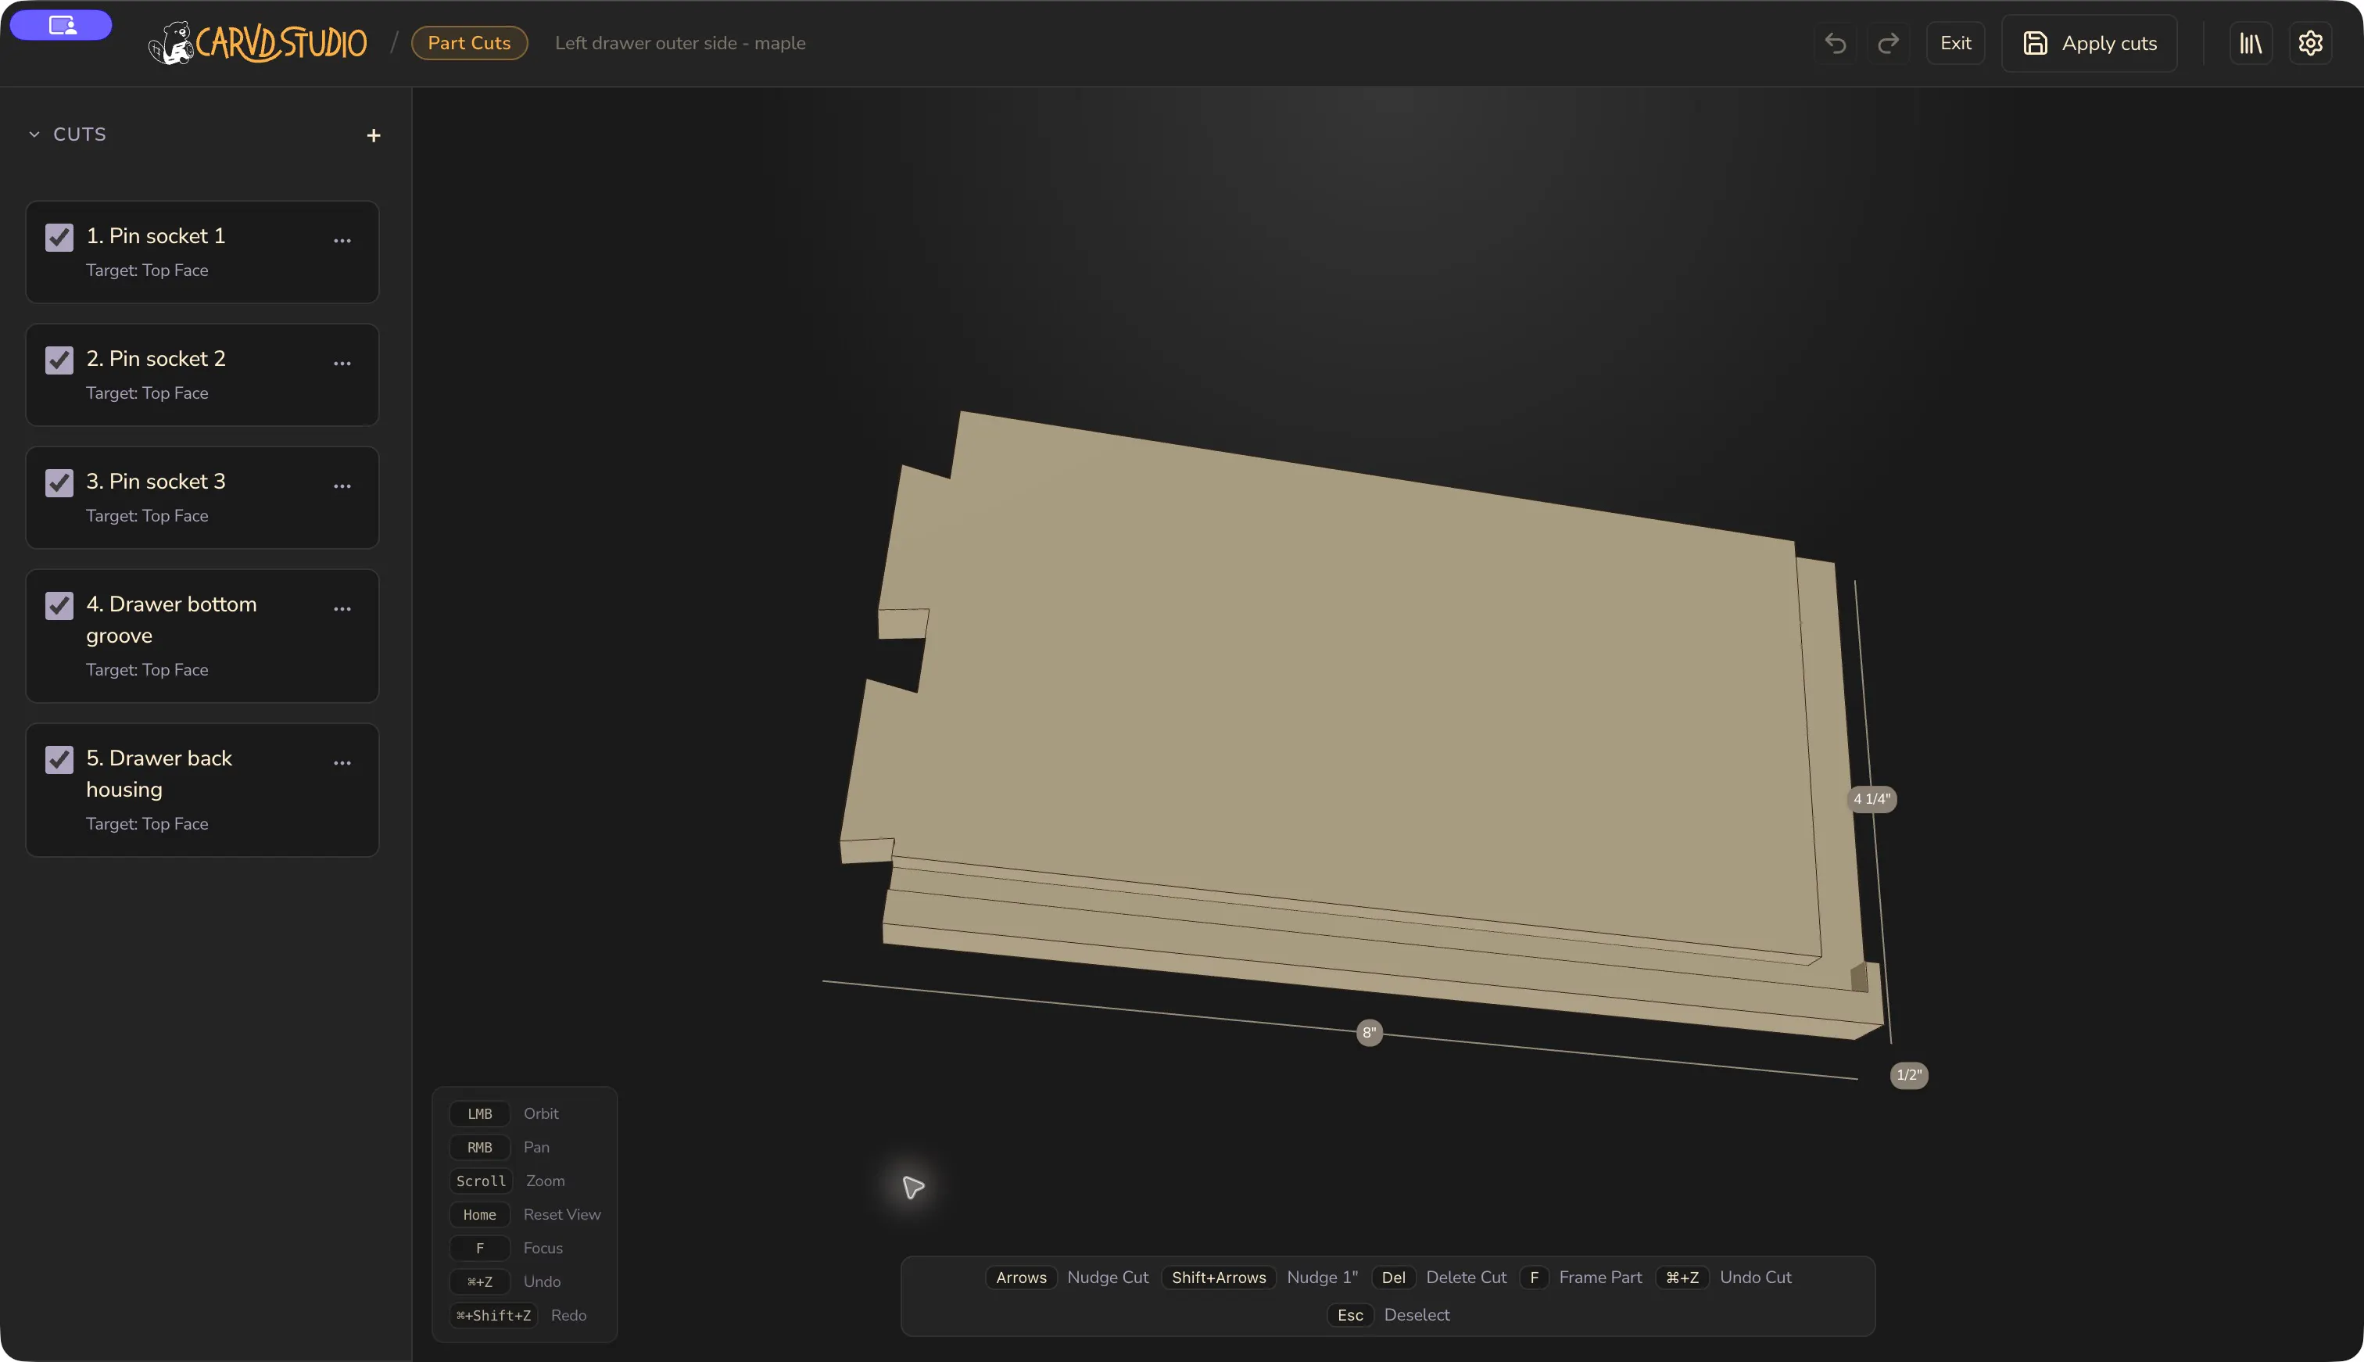Screen dimensions: 2364x1362
Task: Click Apply cuts button
Action: (2089, 43)
